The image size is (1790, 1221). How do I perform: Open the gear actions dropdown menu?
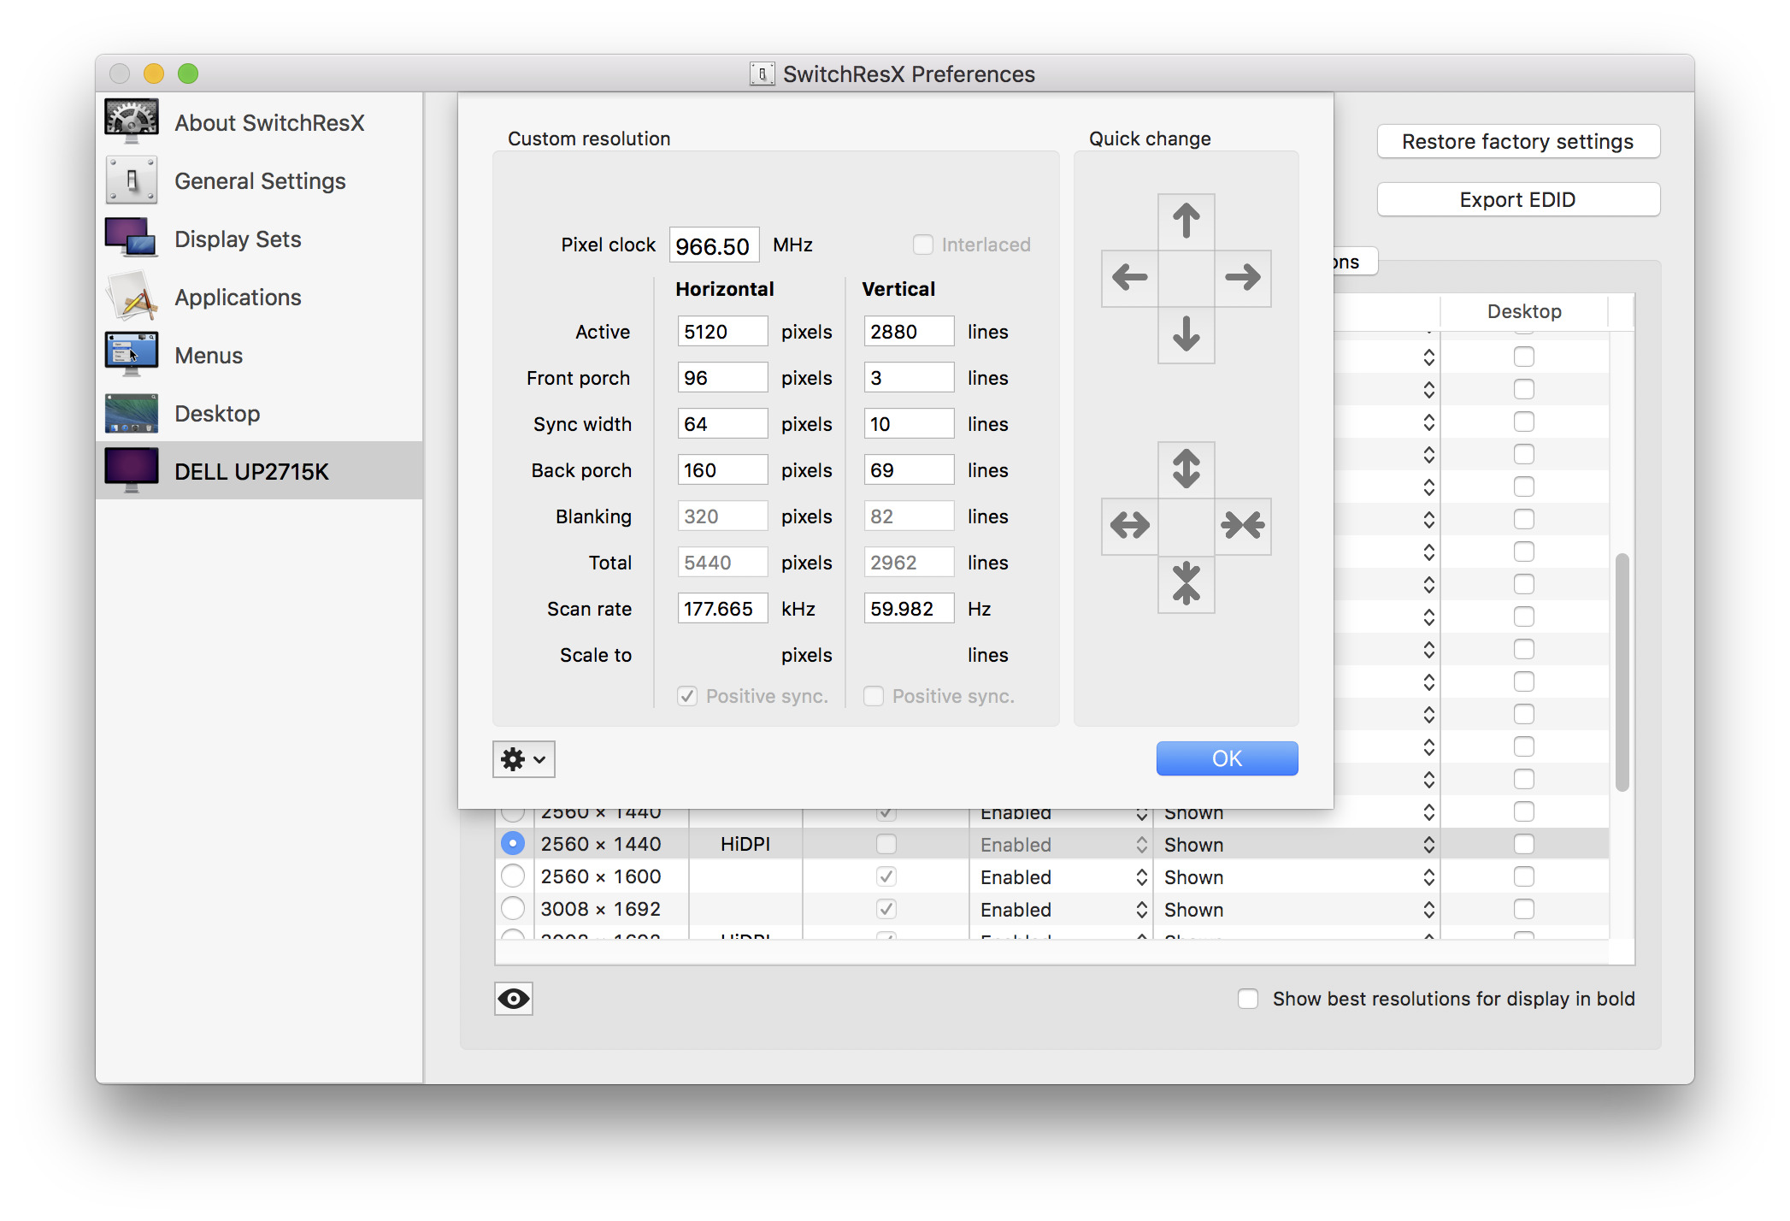coord(523,759)
